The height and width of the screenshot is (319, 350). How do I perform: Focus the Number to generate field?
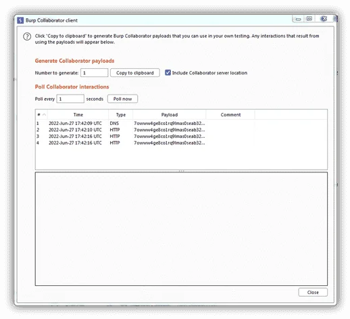[95, 73]
